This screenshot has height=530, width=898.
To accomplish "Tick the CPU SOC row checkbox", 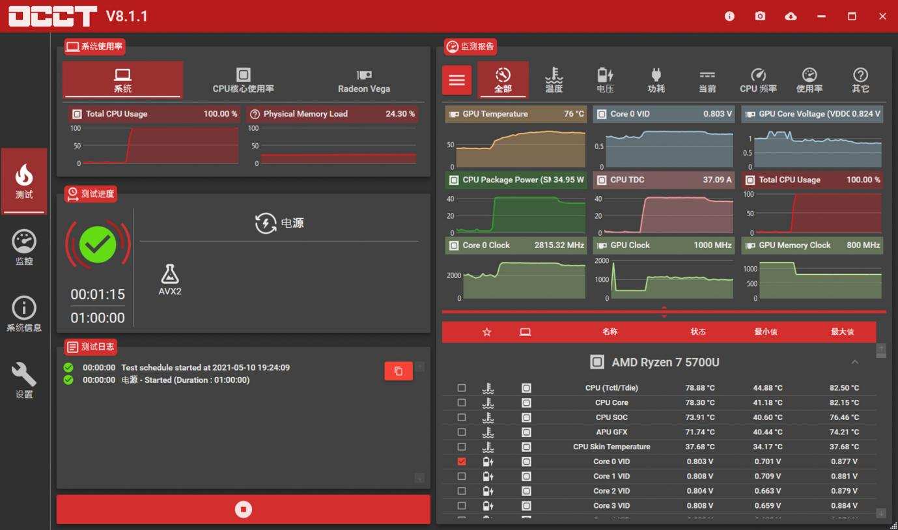I will coord(462,417).
